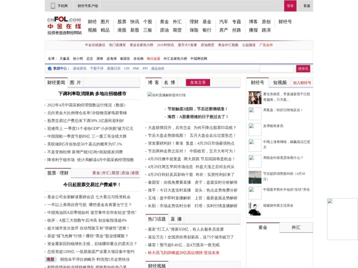
Task: Open the 股票 nav item
Action: click(122, 21)
